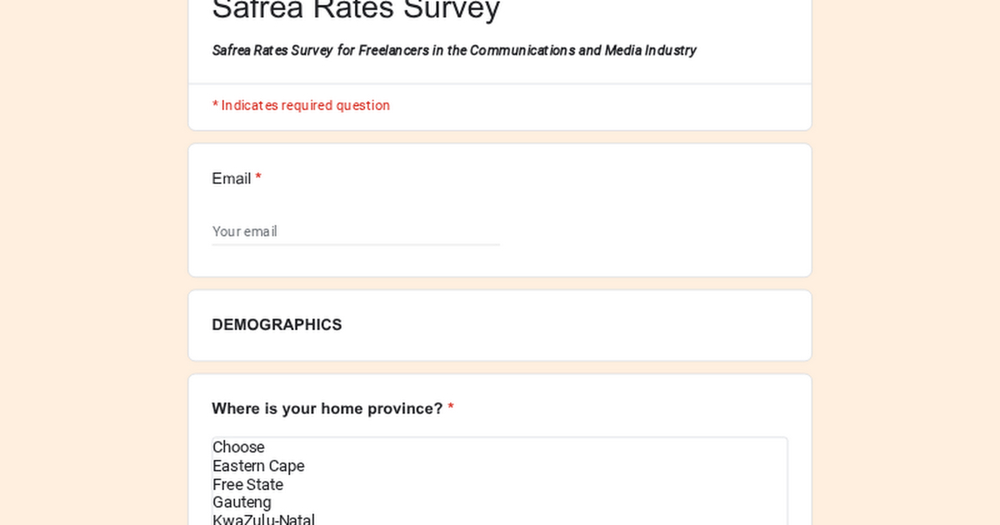The image size is (1000, 525).
Task: Click the Indicates required question notice
Action: (x=301, y=106)
